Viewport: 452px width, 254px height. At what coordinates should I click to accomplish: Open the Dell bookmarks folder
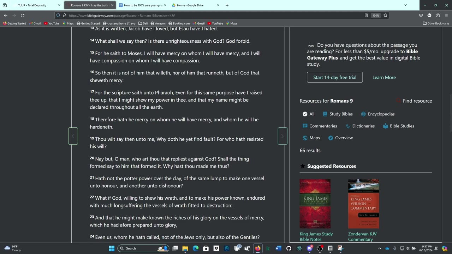pos(143,24)
